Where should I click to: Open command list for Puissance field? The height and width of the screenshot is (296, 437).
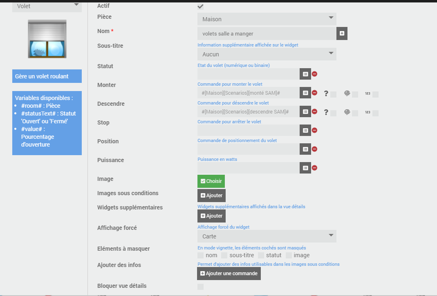[x=305, y=168]
